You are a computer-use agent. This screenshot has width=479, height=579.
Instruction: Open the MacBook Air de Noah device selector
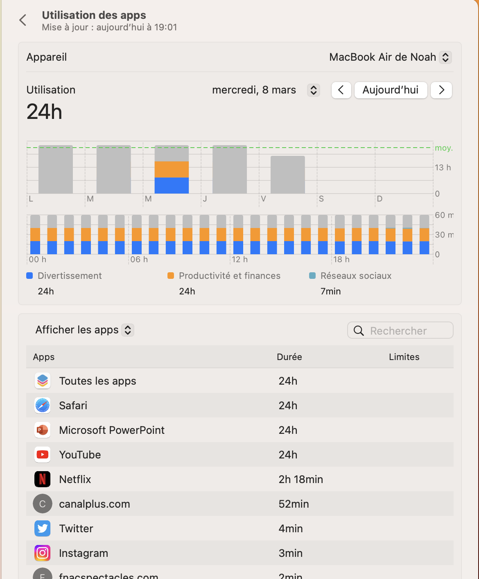point(445,57)
